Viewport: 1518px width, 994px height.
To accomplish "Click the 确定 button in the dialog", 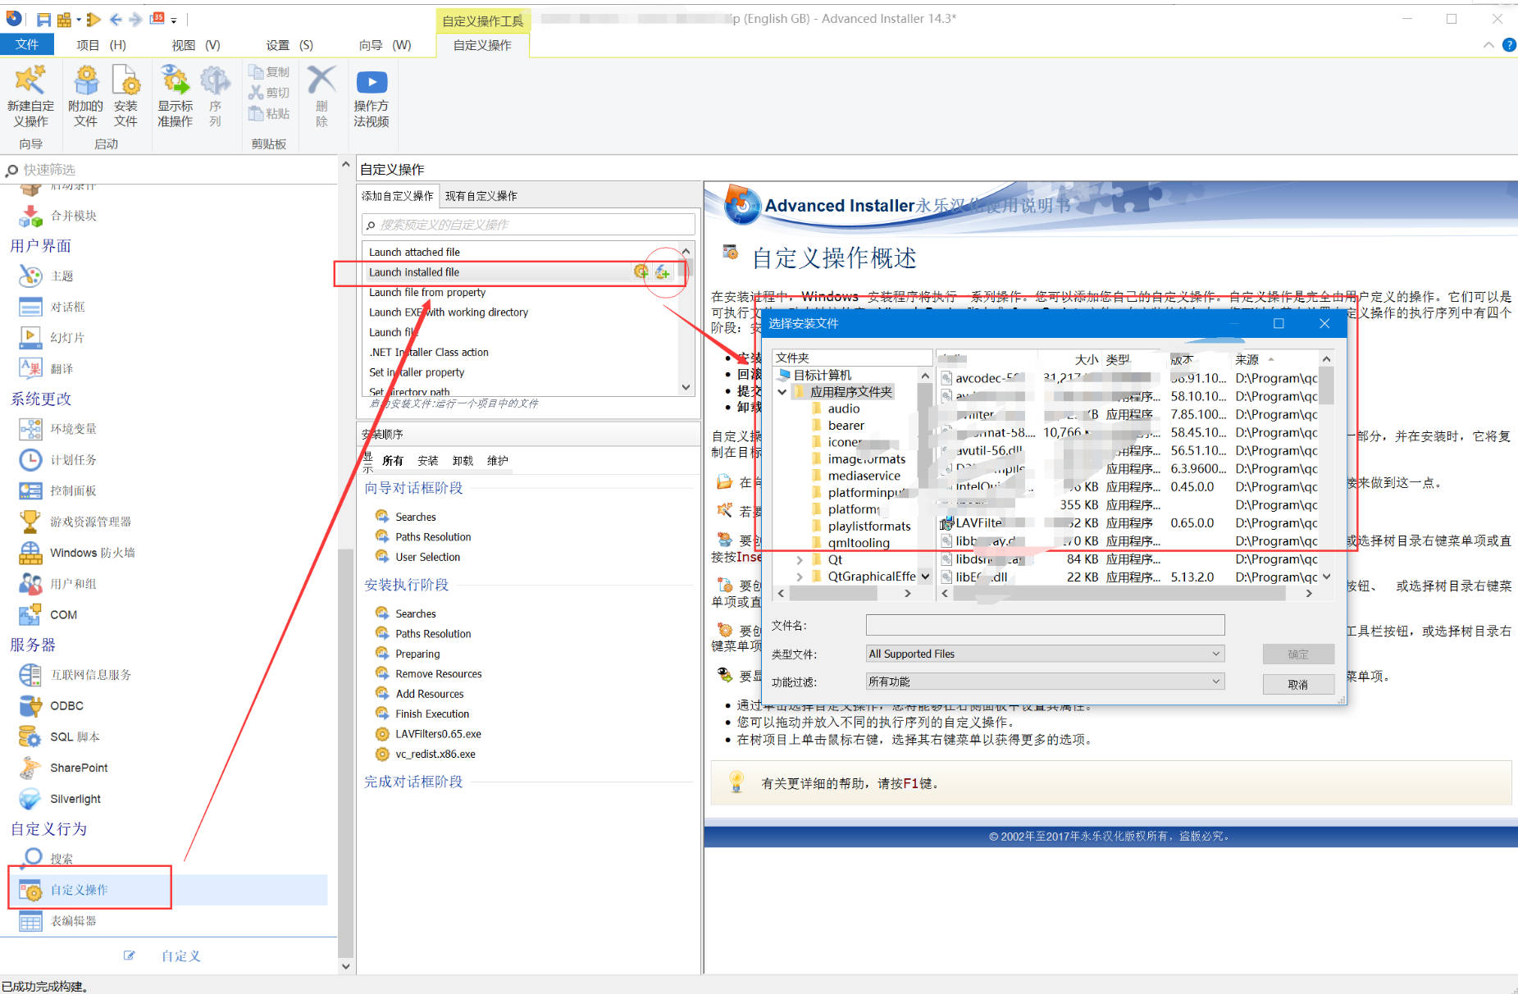I will [x=1298, y=654].
